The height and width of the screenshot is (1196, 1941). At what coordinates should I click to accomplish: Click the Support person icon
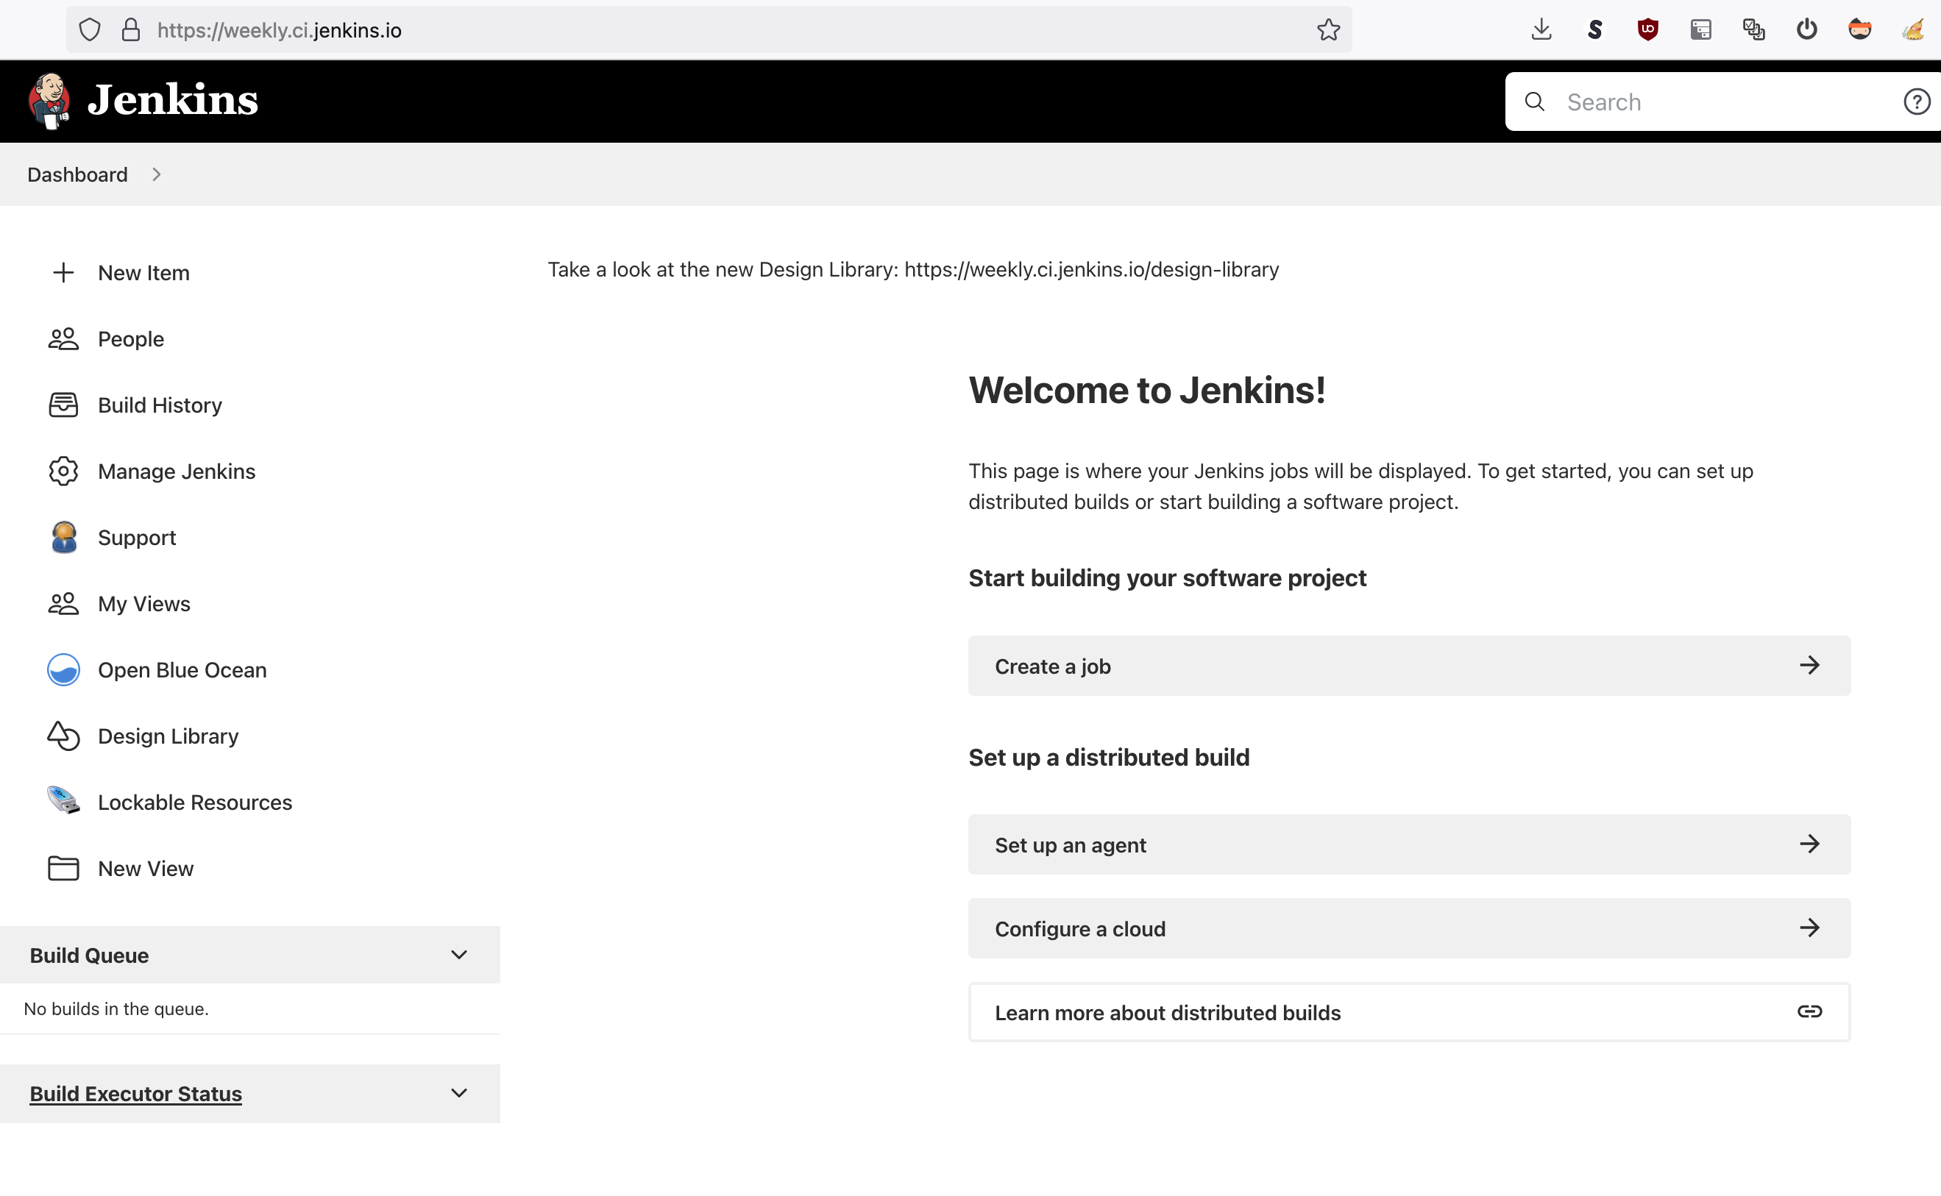63,538
